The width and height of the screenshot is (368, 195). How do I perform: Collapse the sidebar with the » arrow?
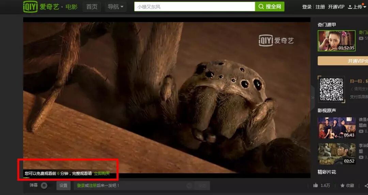click(x=312, y=98)
